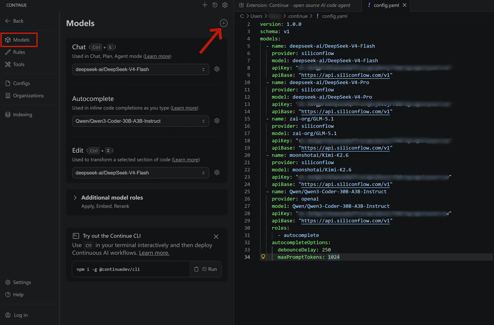Open the gear icon in the Continue header
Image resolution: width=494 pixels, height=325 pixels.
point(225,5)
